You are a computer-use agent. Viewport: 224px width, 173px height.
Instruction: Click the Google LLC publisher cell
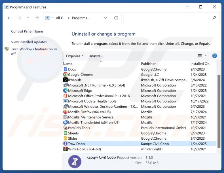pos(150,75)
